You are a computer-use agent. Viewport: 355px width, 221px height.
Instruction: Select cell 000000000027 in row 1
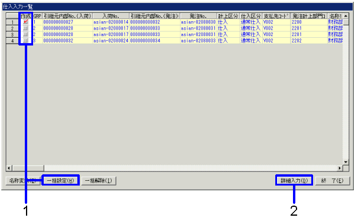[x=67, y=22]
